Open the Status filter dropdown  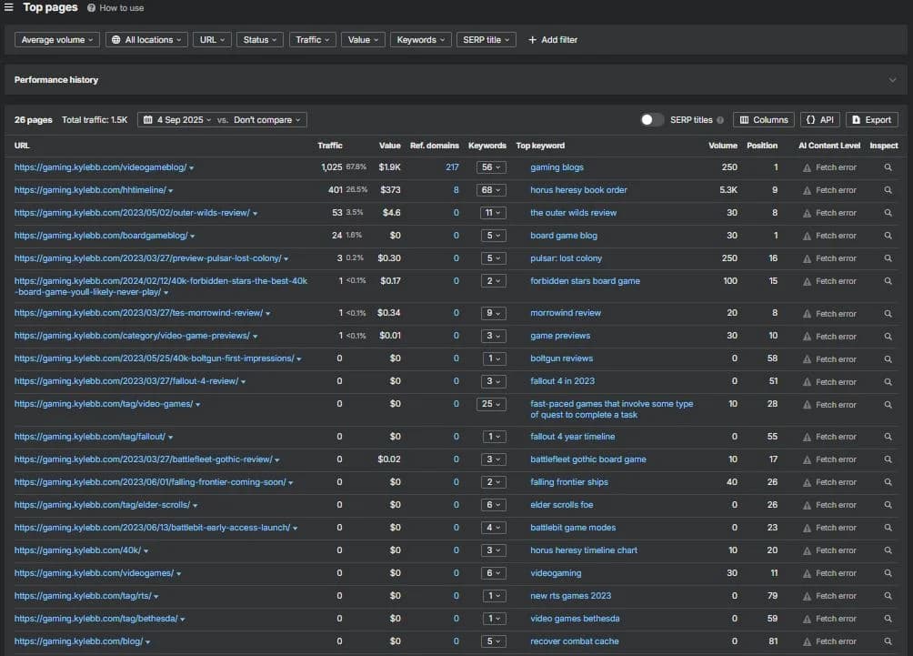(260, 40)
